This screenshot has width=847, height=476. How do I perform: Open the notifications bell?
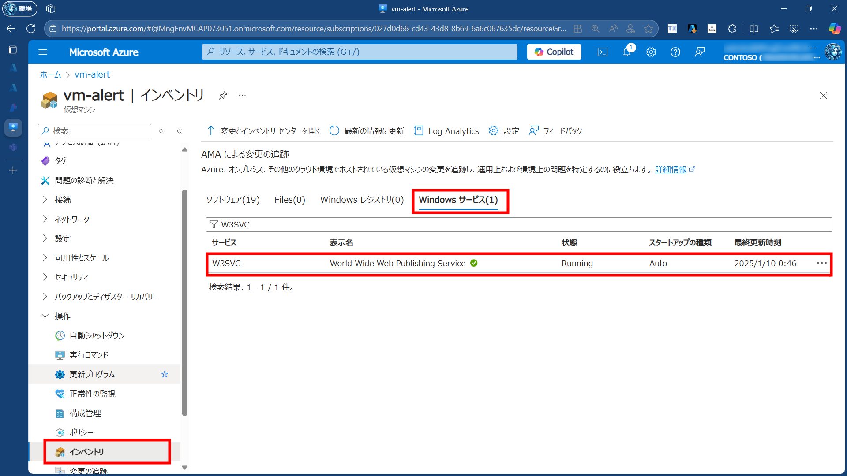click(x=627, y=52)
